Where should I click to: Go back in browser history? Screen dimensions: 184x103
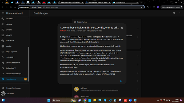point(2,7)
